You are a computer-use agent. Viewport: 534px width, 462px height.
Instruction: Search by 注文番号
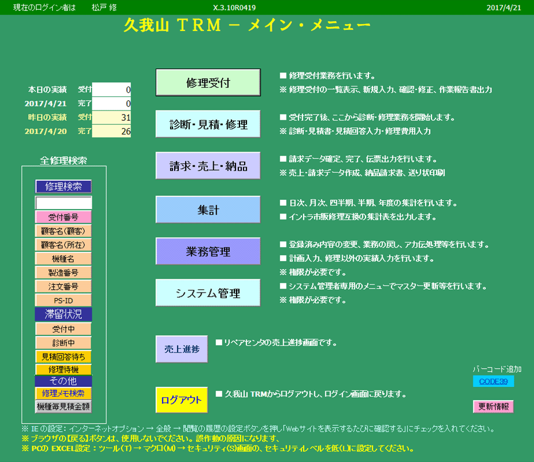point(64,286)
